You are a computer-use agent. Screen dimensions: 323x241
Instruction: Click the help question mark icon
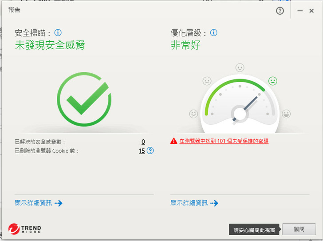(280, 11)
